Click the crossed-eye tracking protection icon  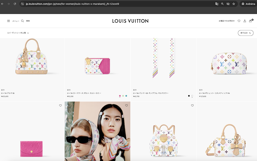(228, 4)
